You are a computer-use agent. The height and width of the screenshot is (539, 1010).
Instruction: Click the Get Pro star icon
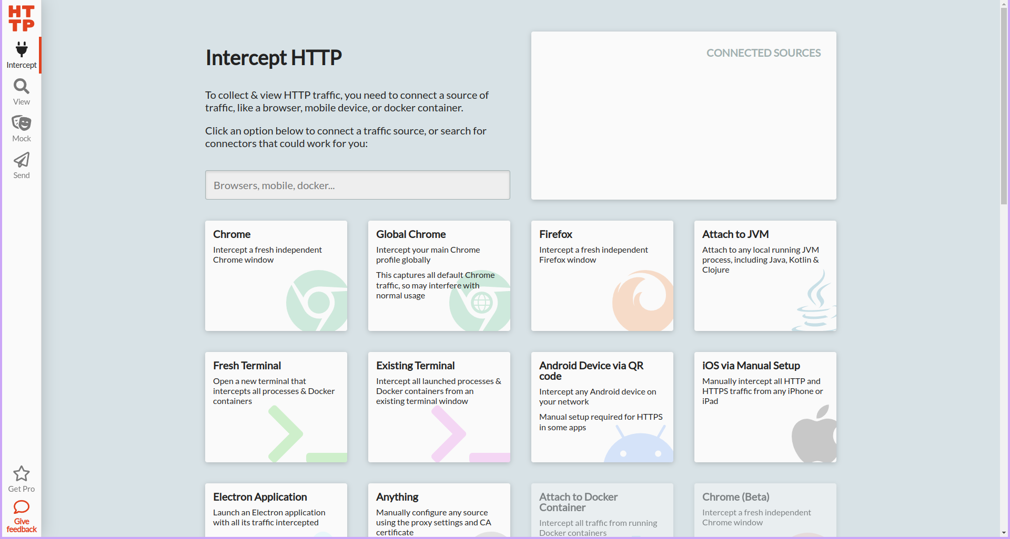coord(21,473)
